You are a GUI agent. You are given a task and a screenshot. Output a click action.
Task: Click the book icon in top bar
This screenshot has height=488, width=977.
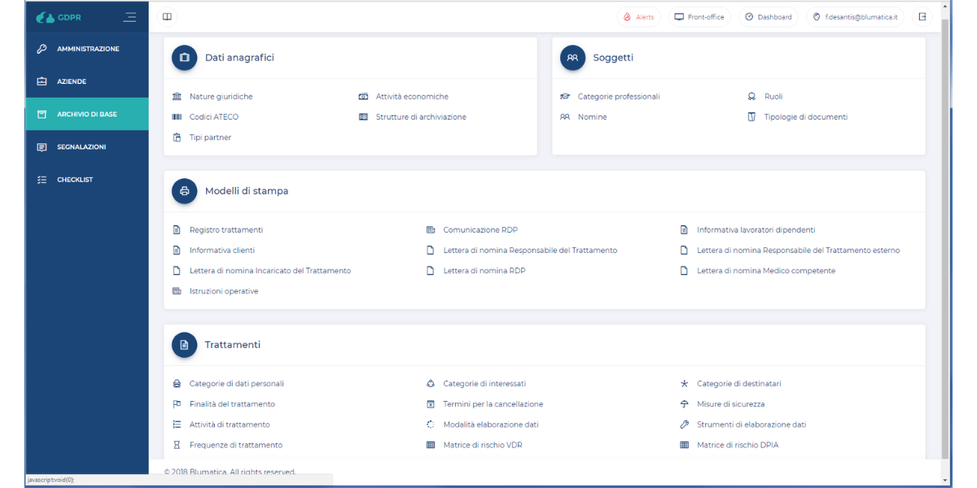point(167,17)
